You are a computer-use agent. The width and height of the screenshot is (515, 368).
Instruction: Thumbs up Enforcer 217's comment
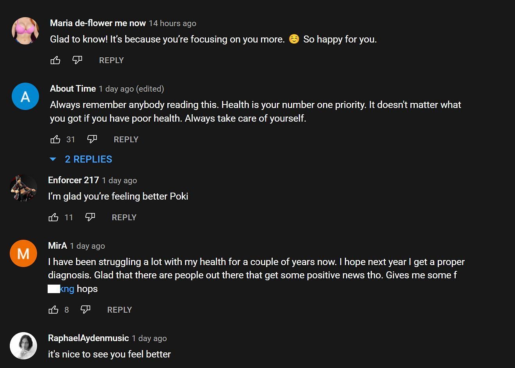click(53, 218)
